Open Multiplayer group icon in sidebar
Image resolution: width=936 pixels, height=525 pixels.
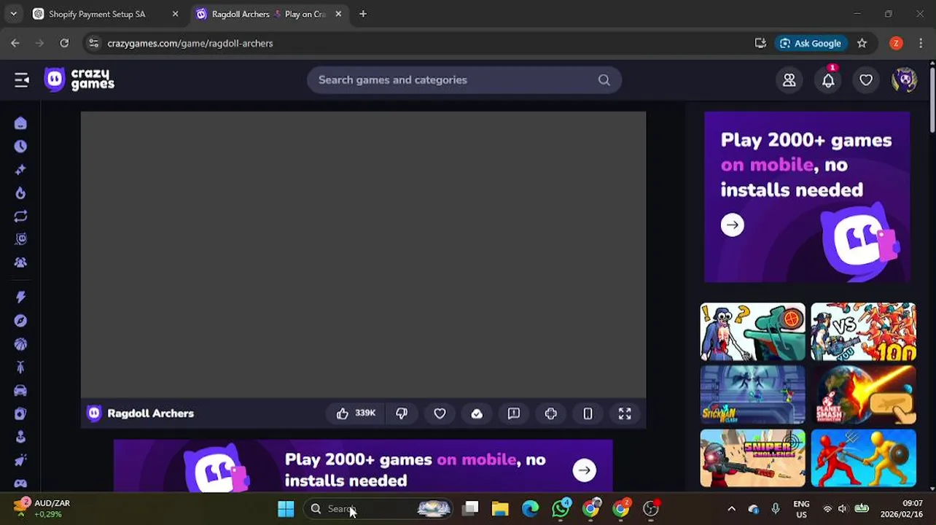point(20,262)
